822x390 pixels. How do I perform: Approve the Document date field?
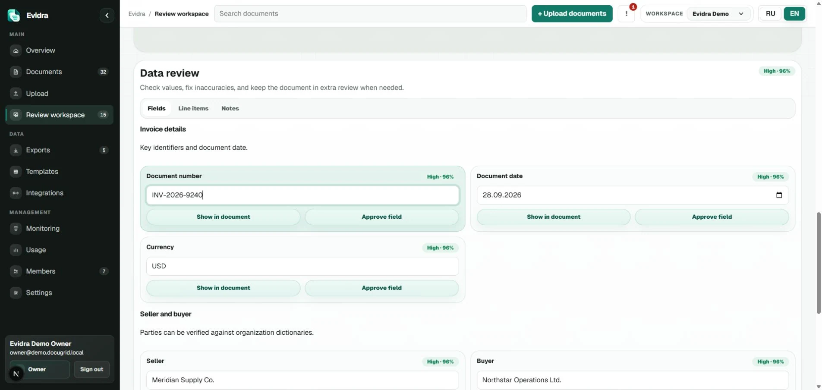[x=712, y=217]
